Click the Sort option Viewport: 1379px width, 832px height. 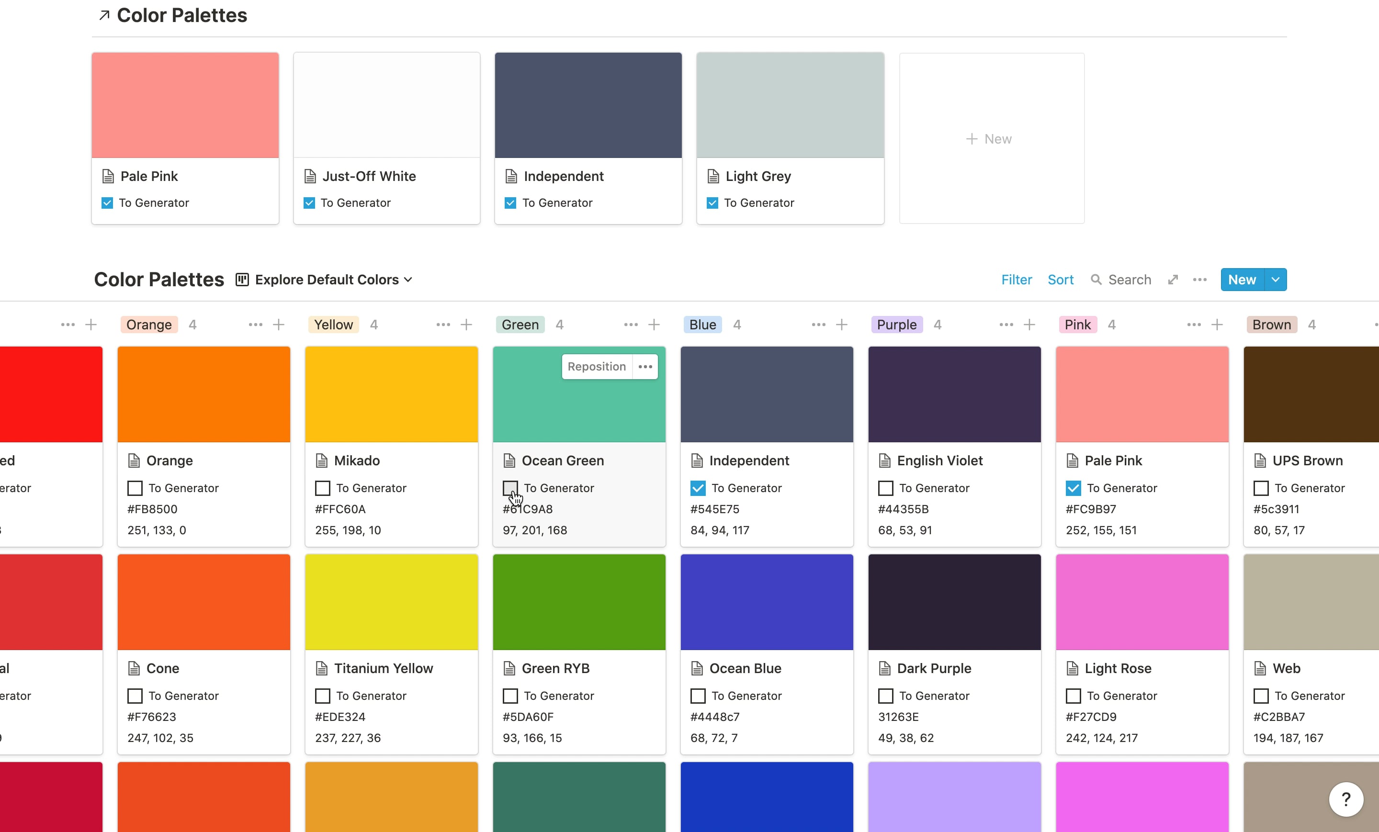[x=1060, y=280]
